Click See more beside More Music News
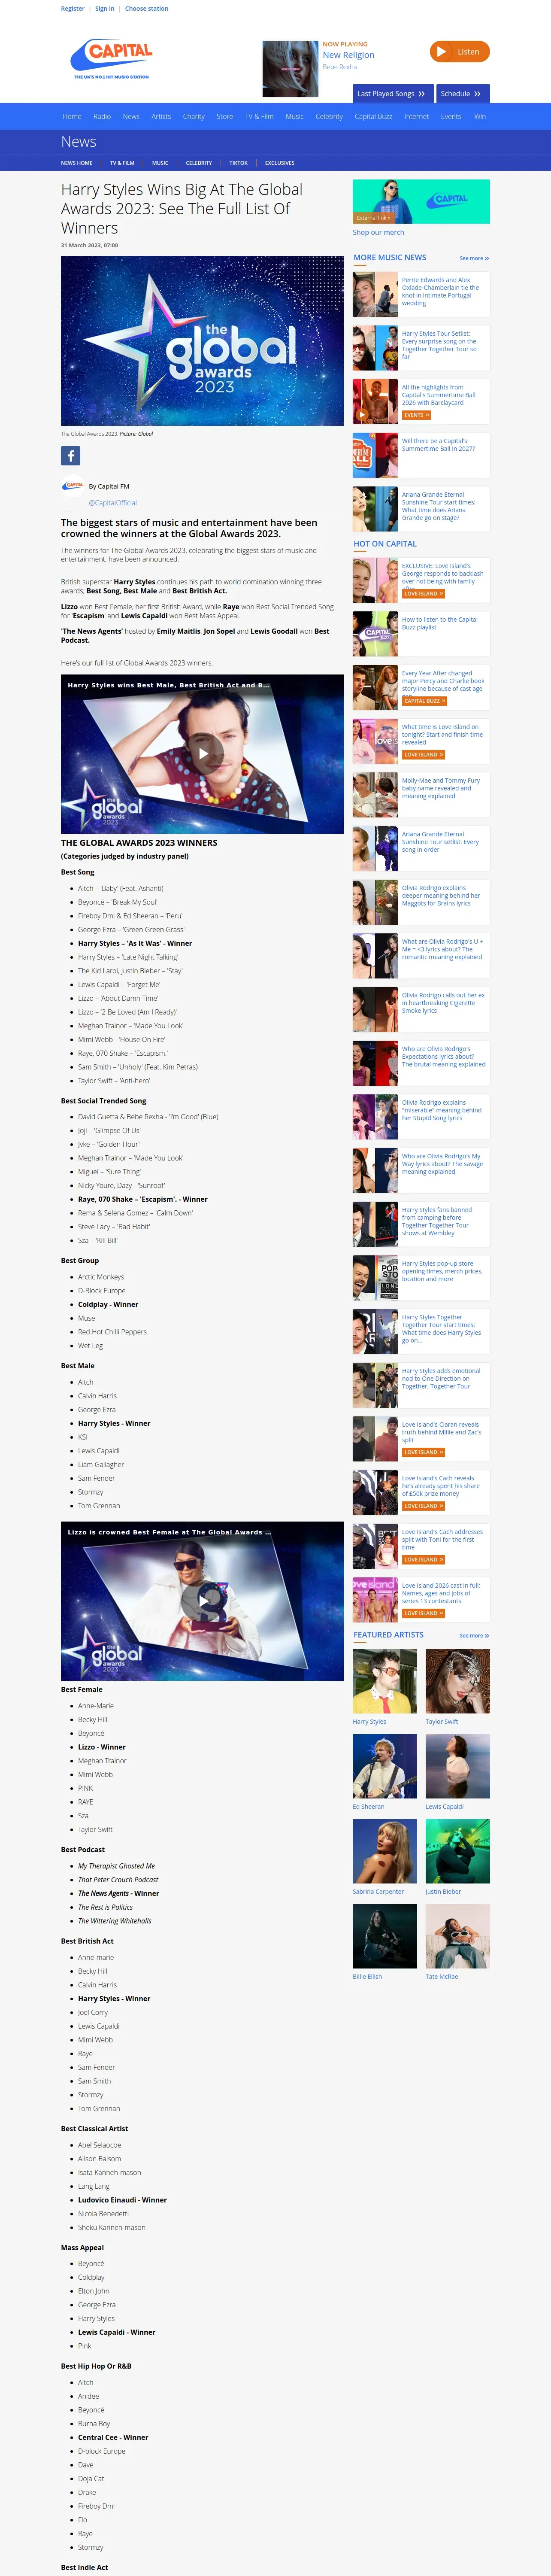Image resolution: width=551 pixels, height=2576 pixels. click(x=474, y=258)
